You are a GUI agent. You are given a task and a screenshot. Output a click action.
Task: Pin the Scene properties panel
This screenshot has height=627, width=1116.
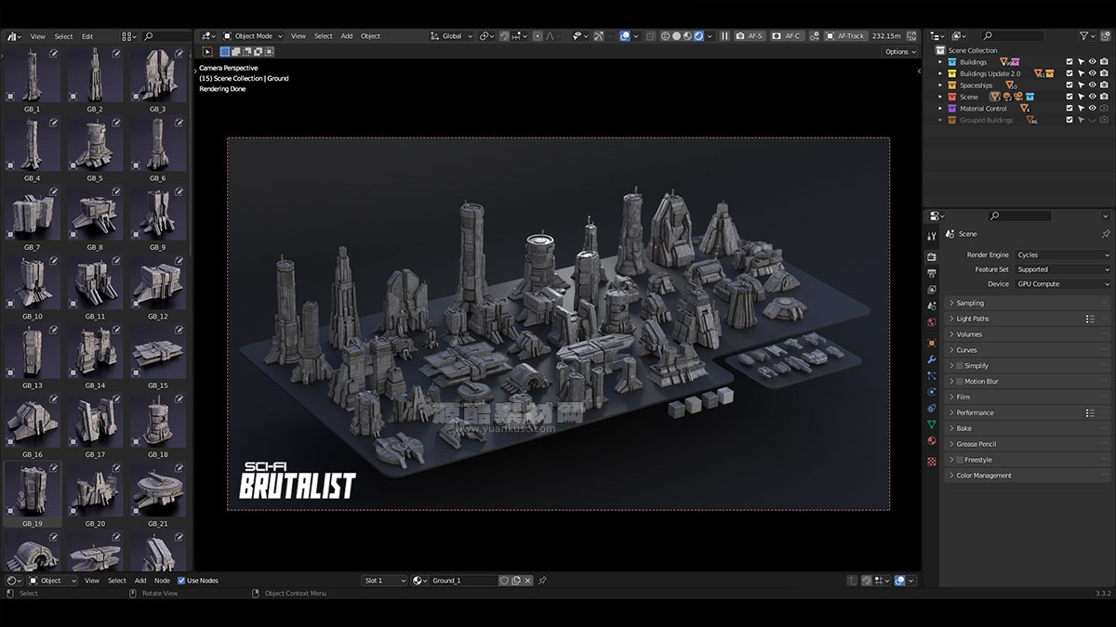(x=1105, y=234)
